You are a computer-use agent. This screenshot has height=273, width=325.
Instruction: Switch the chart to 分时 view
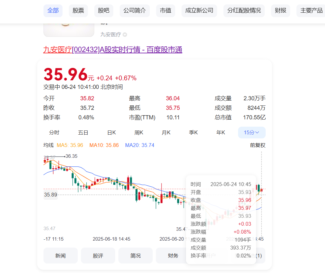[54, 132]
